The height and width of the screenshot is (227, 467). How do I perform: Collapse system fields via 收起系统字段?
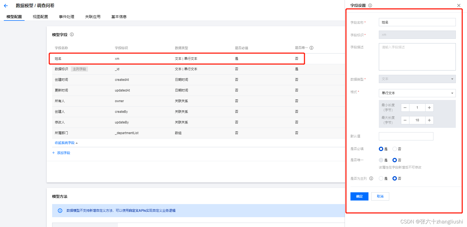pyautogui.click(x=66, y=143)
